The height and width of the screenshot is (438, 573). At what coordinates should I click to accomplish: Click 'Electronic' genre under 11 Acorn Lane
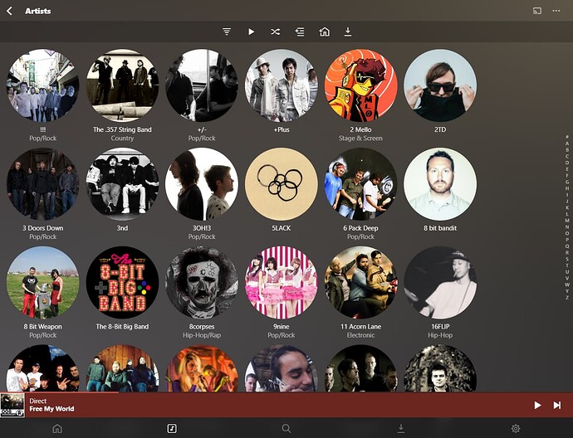(x=360, y=335)
